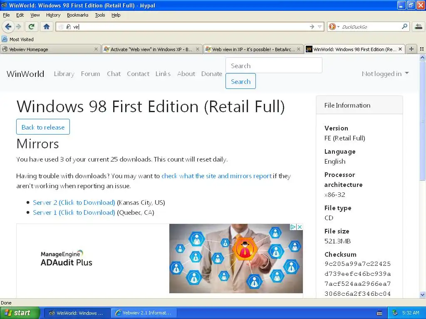
Task: Click the File Information panel header
Action: (x=359, y=105)
